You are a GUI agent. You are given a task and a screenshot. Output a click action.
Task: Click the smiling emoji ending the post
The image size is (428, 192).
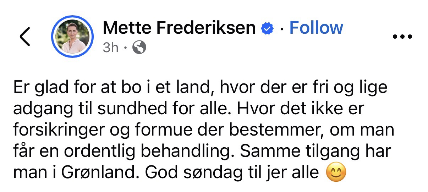[x=336, y=173]
